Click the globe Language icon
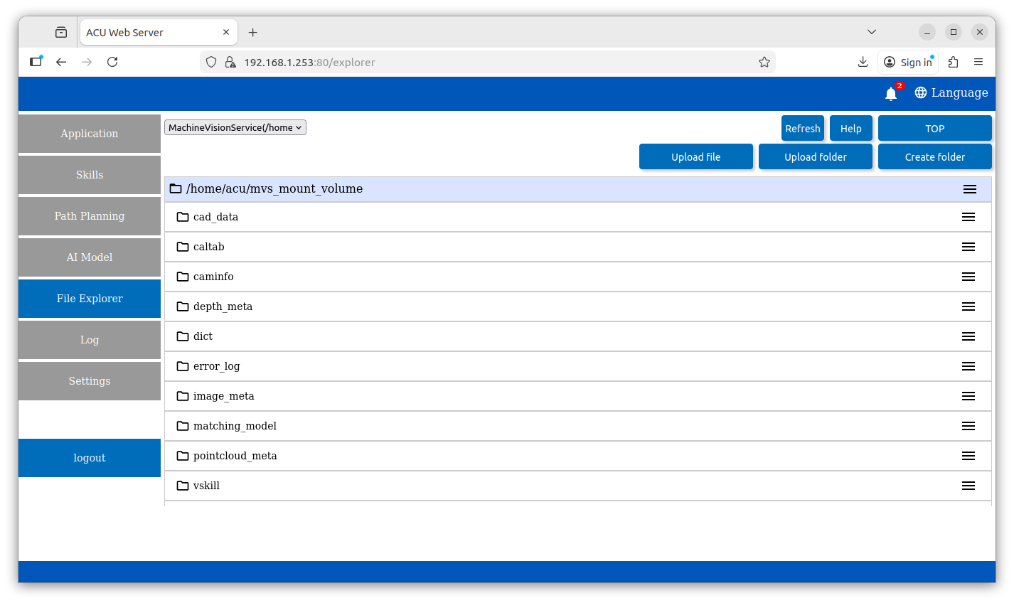This screenshot has height=603, width=1014. [x=921, y=92]
